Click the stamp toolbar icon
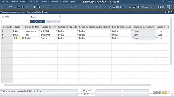 tap(147, 7)
